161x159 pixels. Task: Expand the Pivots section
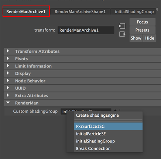pyautogui.click(x=82, y=59)
